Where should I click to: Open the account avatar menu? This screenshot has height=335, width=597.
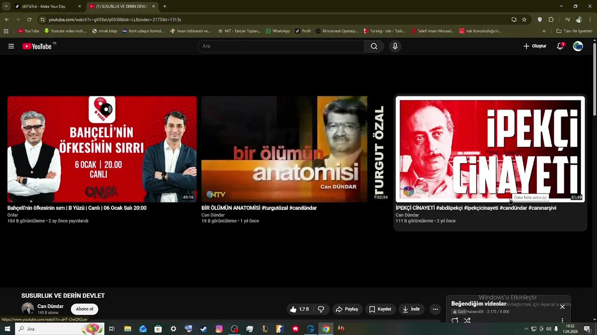[578, 46]
